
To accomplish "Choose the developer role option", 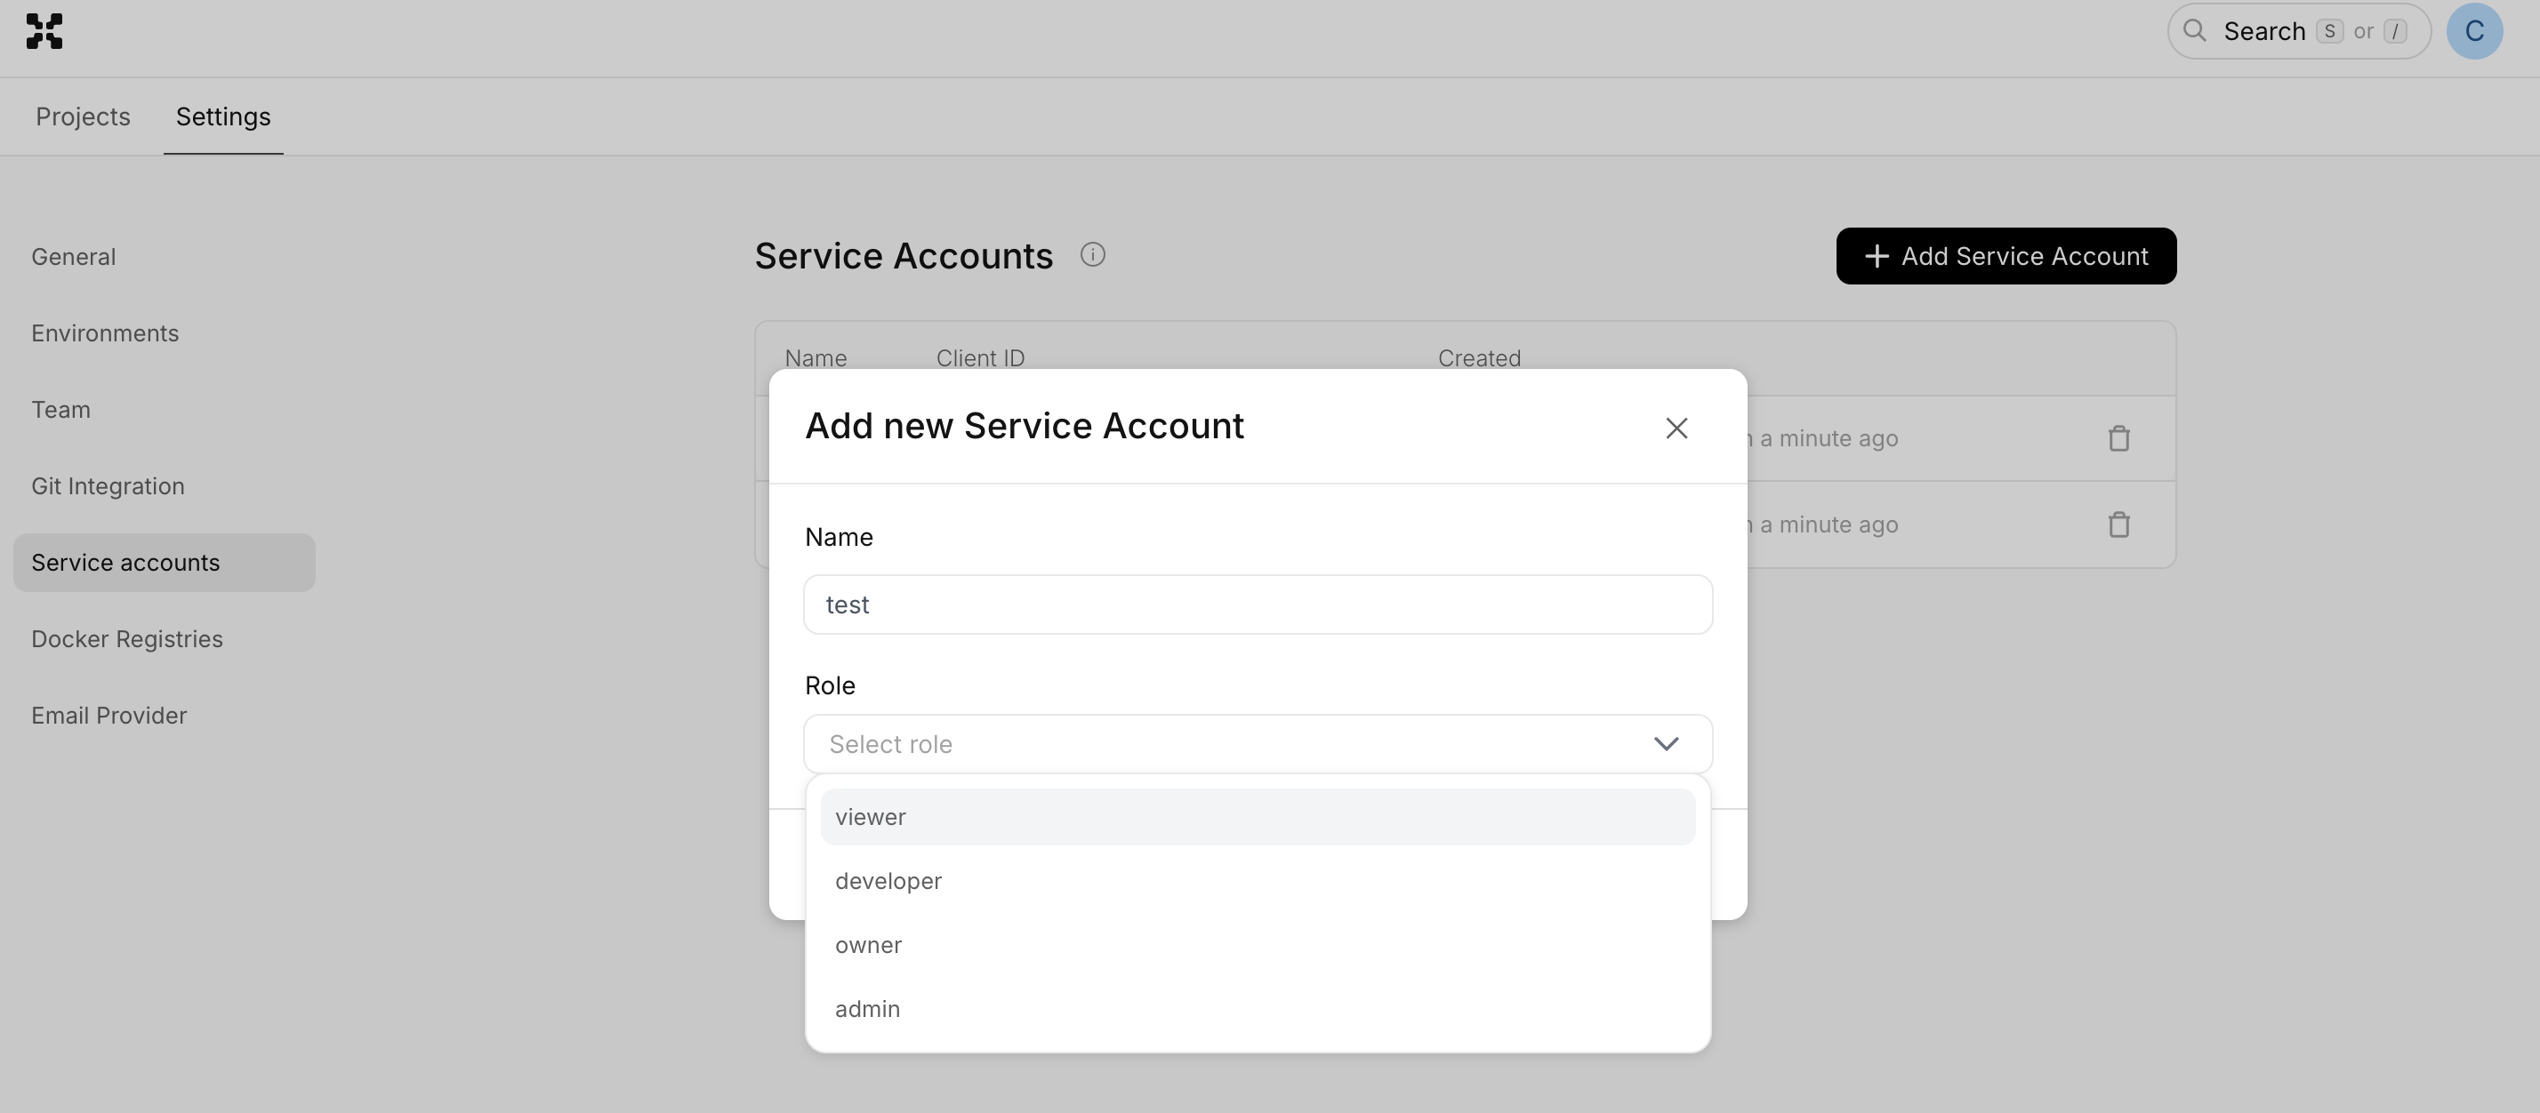I will click(x=1258, y=880).
